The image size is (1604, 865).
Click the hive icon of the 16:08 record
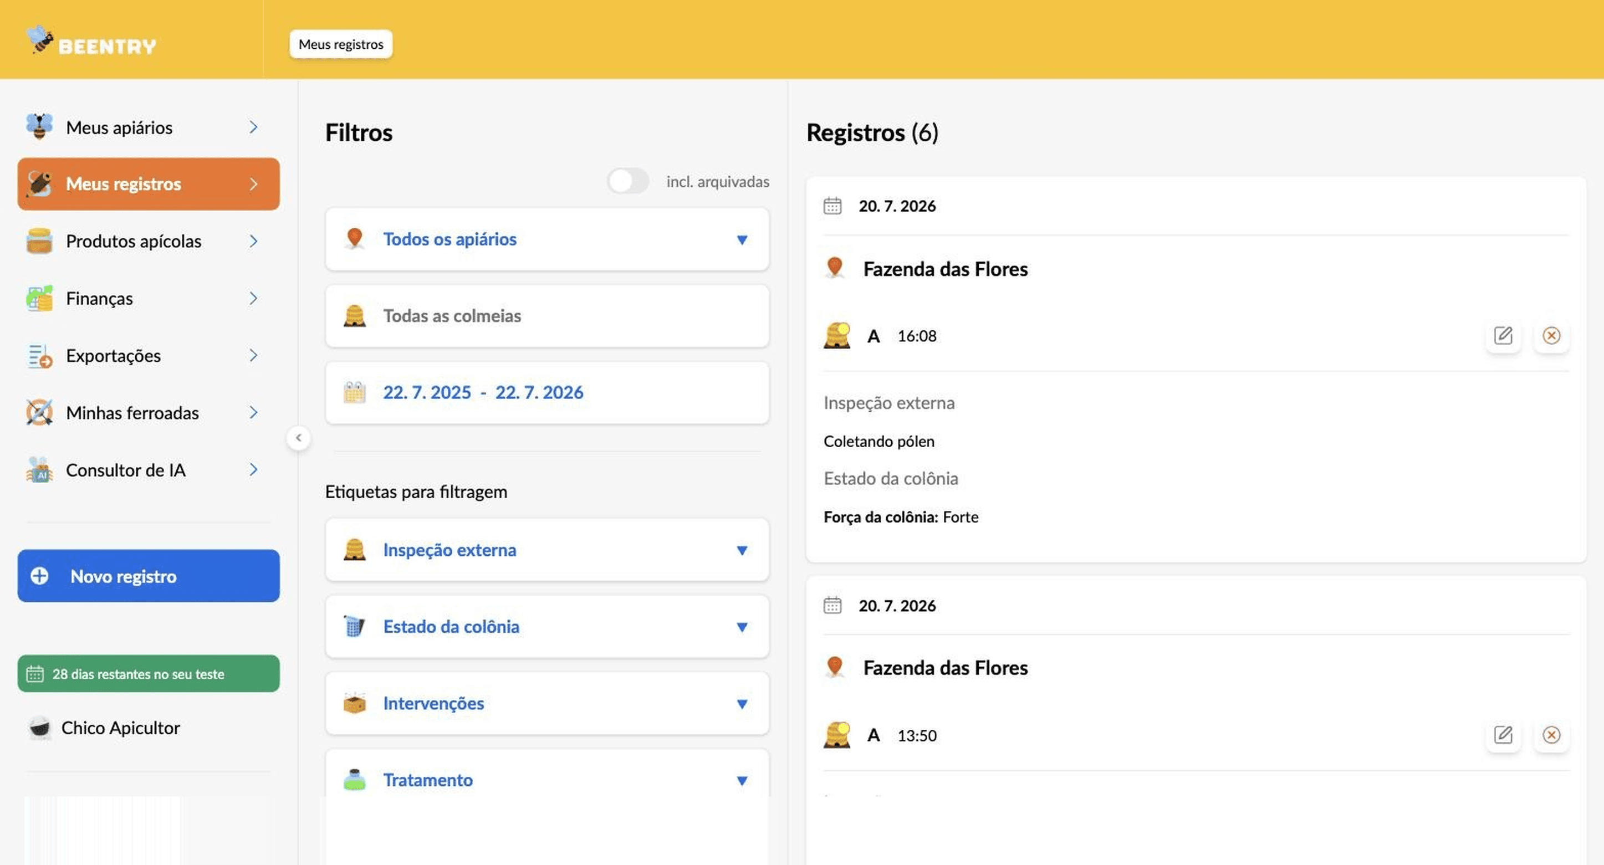(x=837, y=336)
